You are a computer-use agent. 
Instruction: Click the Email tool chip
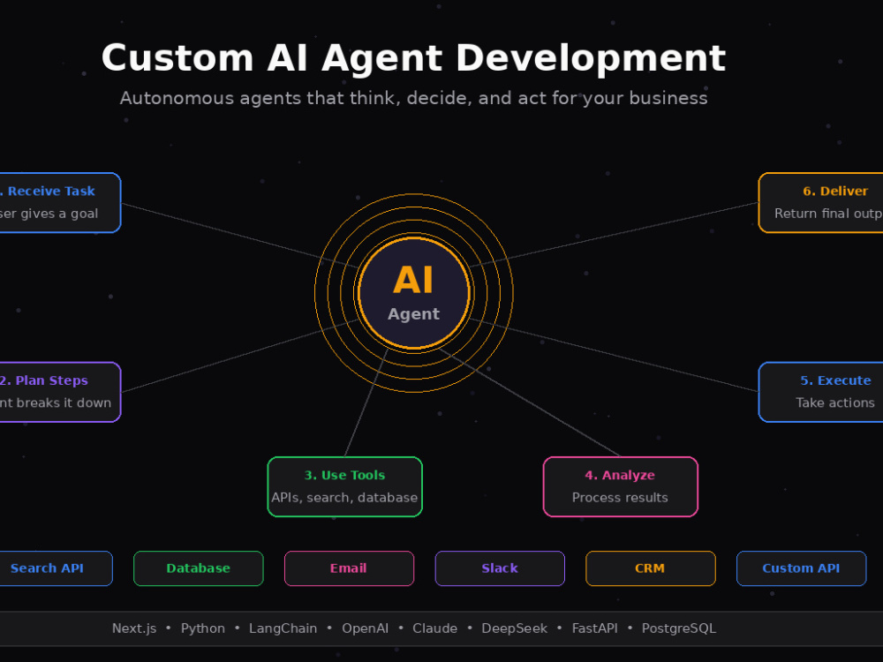click(349, 568)
